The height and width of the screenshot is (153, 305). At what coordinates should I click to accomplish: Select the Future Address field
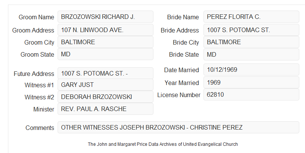tap(105, 73)
